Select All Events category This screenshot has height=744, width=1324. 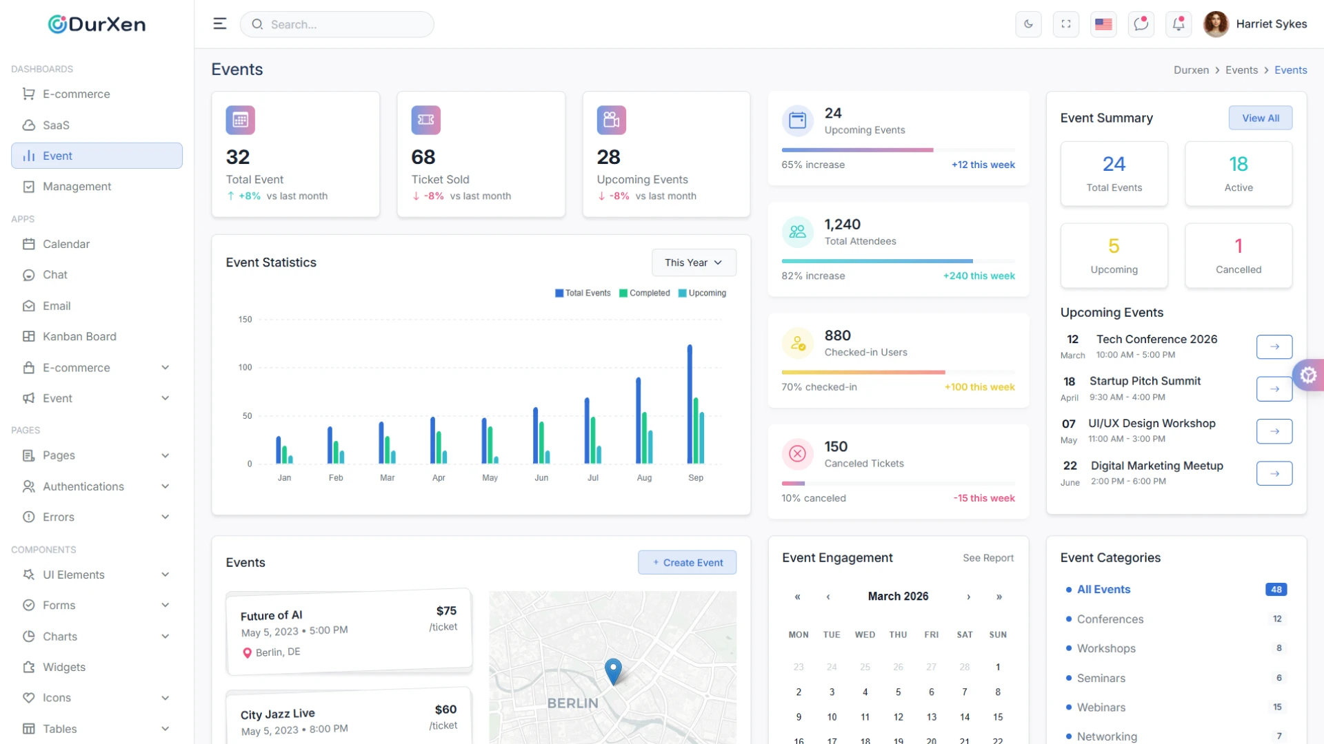(1176, 590)
